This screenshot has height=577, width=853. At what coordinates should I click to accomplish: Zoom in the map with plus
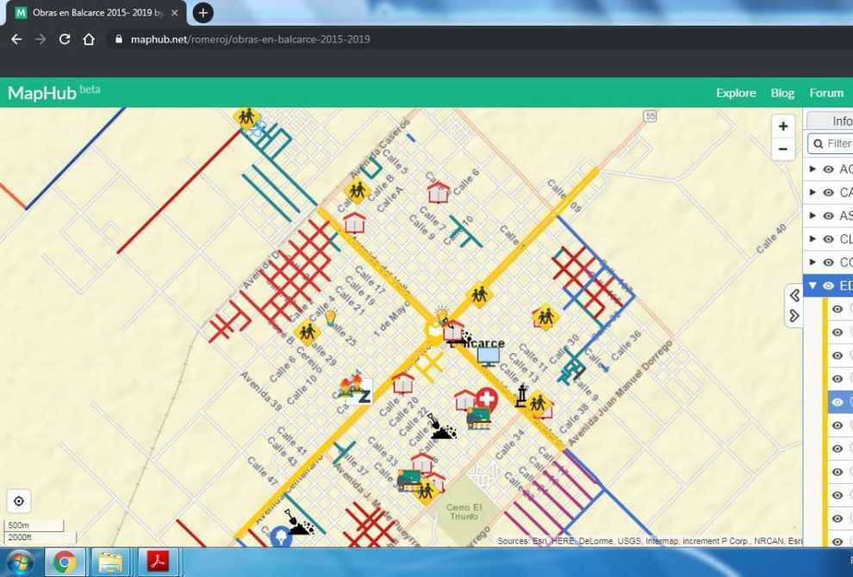tap(783, 127)
